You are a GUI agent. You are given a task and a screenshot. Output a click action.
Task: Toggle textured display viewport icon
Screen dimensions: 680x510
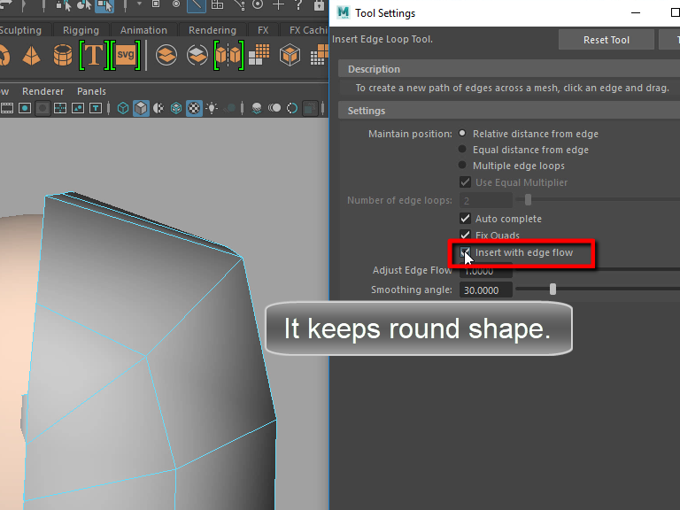coord(194,108)
